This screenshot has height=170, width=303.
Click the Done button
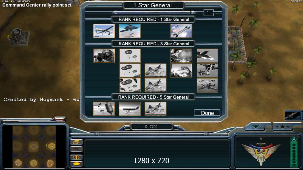207,113
